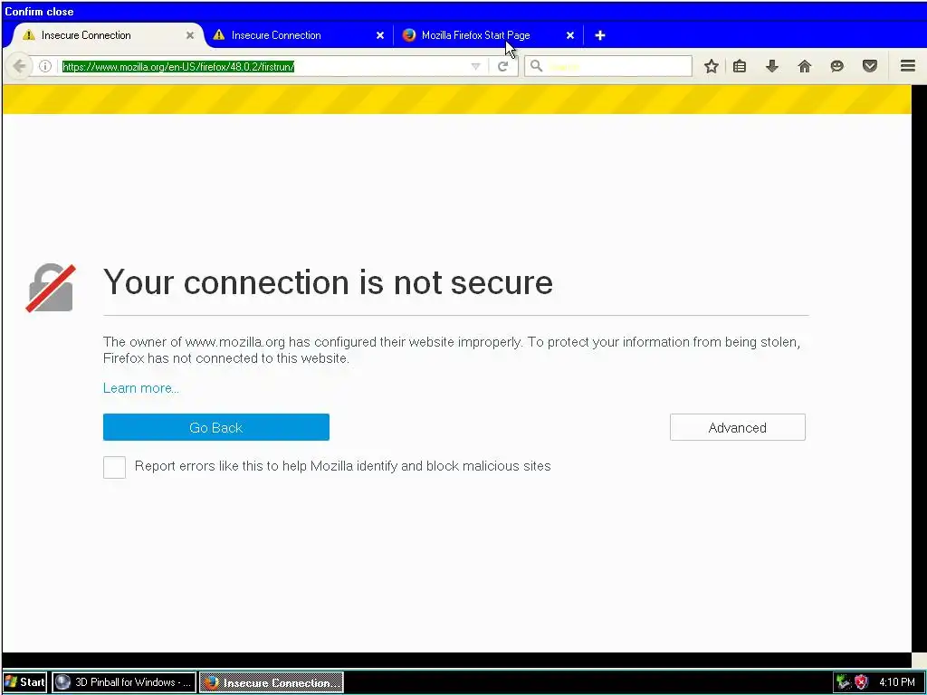
Task: Switch to Mozilla Firefox Start Page tab
Action: [488, 35]
